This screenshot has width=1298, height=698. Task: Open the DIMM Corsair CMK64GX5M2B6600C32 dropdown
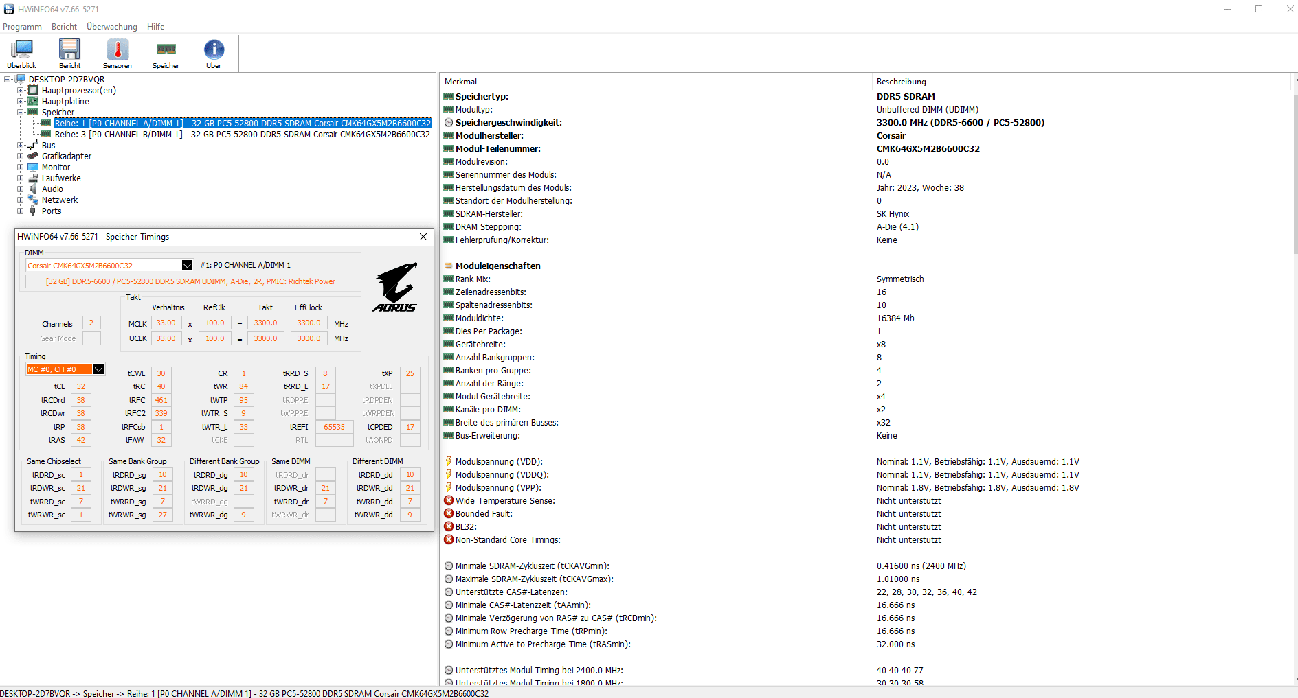click(x=187, y=266)
